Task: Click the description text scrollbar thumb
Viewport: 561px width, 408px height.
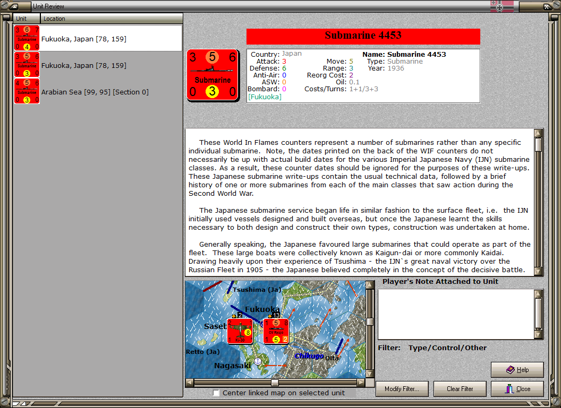Action: pos(538,145)
